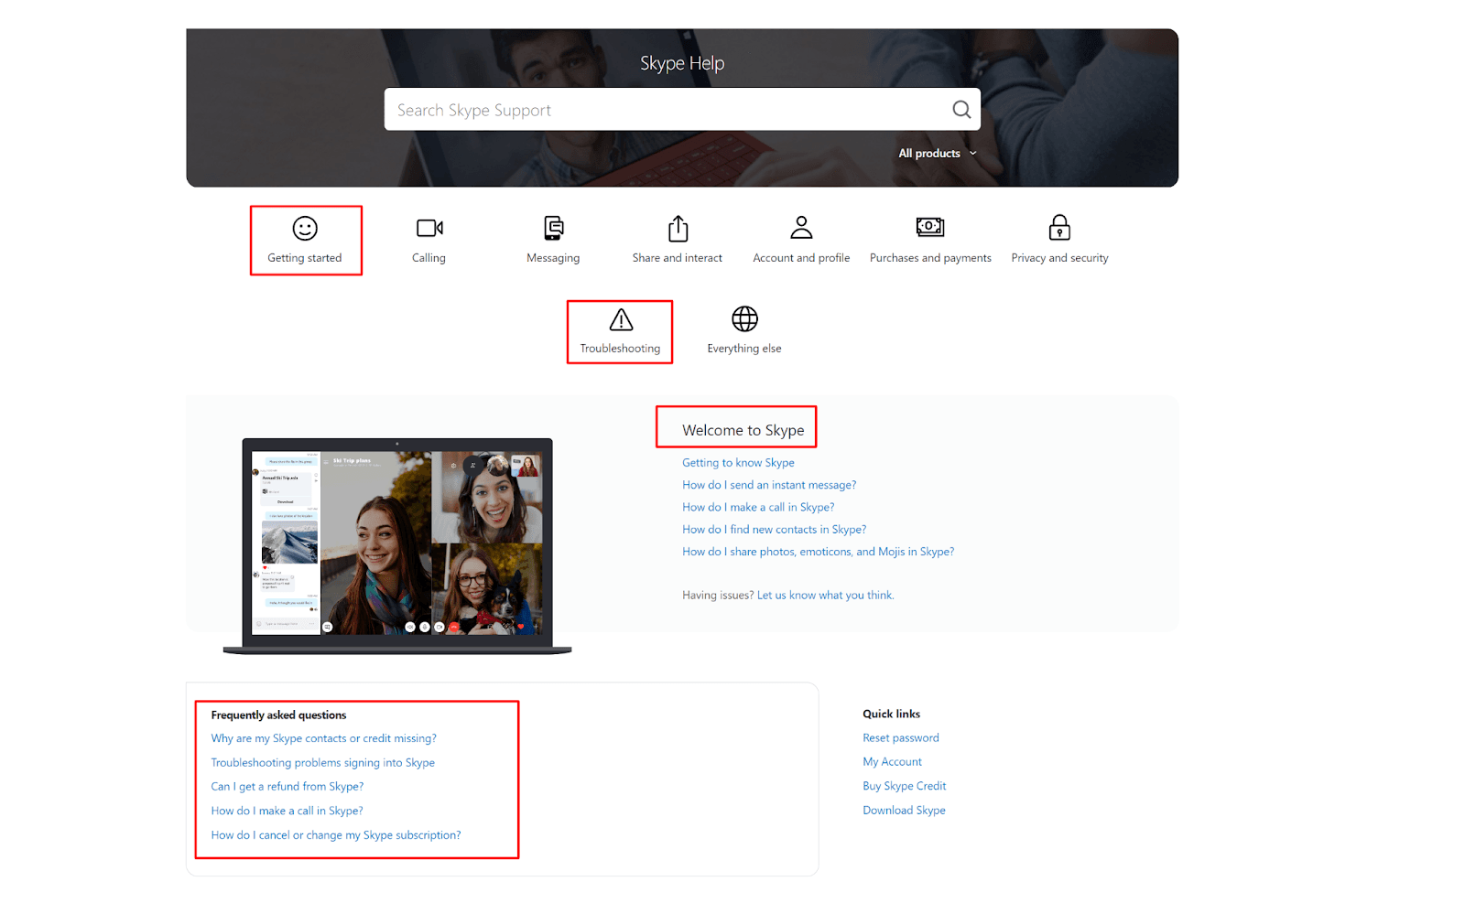Image resolution: width=1465 pixels, height=903 pixels.
Task: Focus the Search Skype Support field
Action: coord(664,110)
